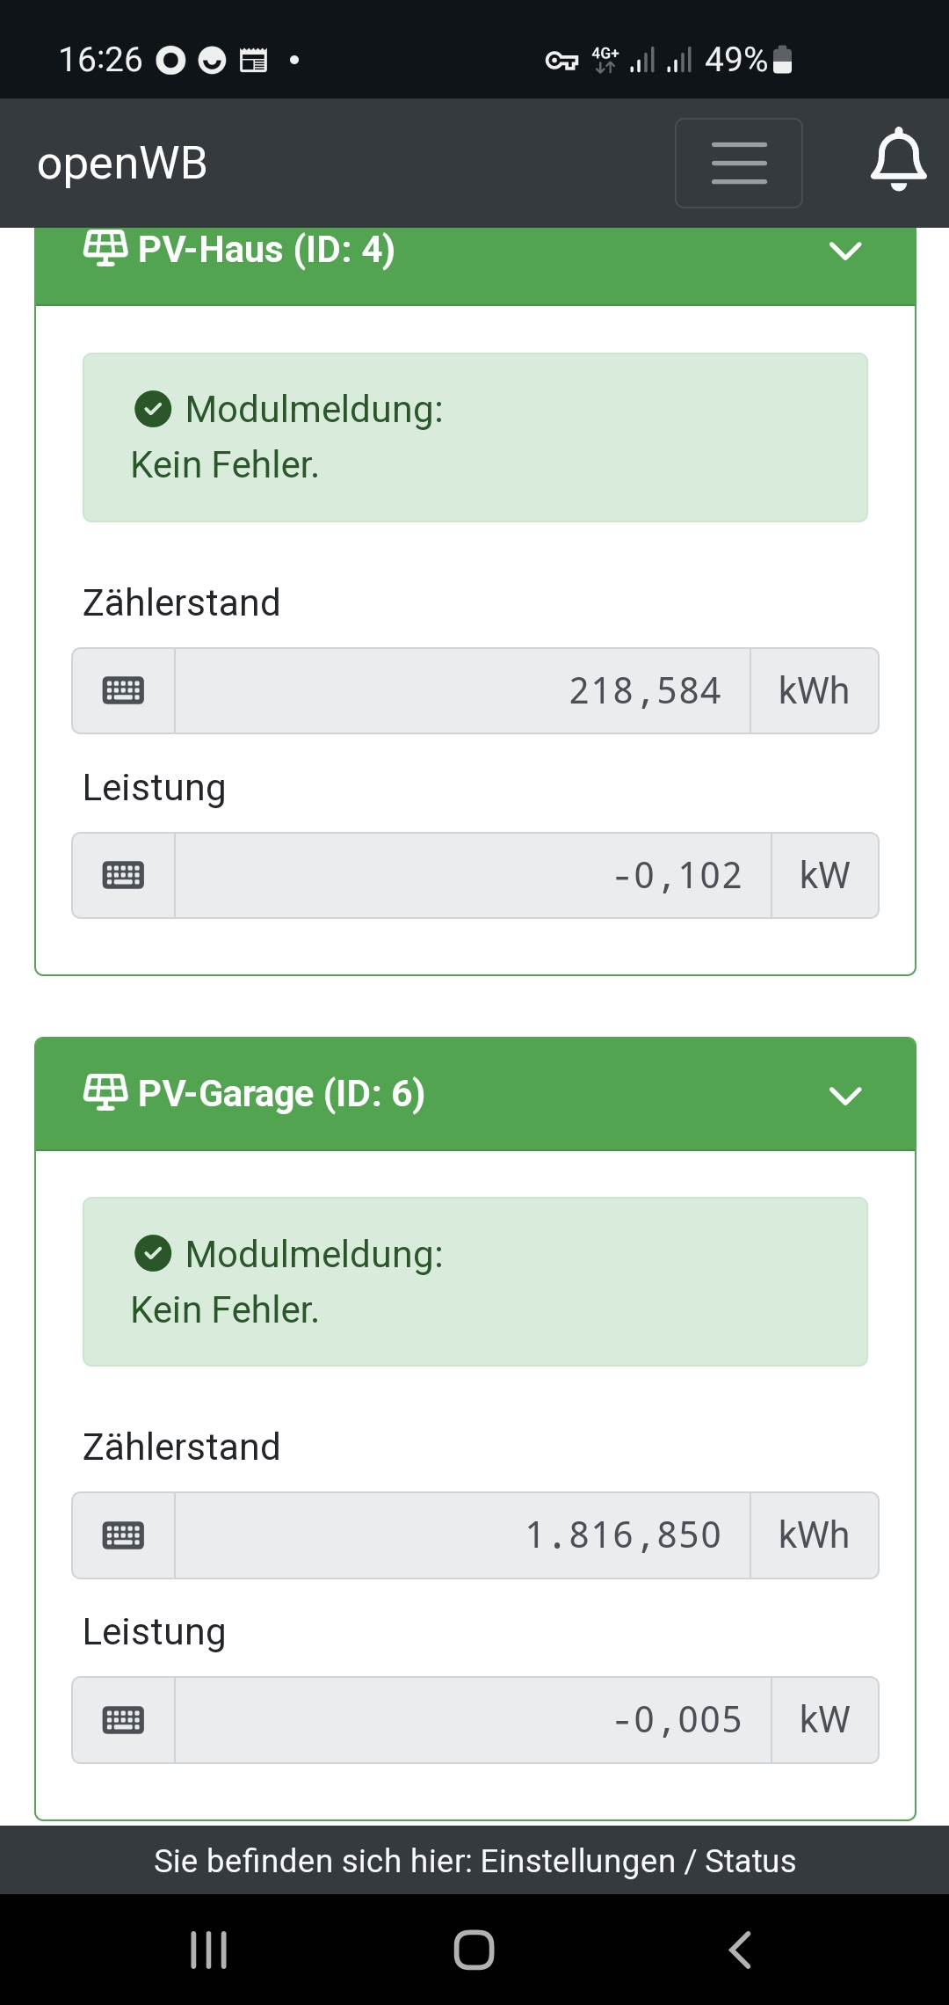The height and width of the screenshot is (2005, 949).
Task: Collapse the PV-Garage (ID: 6) card
Action: coord(844,1096)
